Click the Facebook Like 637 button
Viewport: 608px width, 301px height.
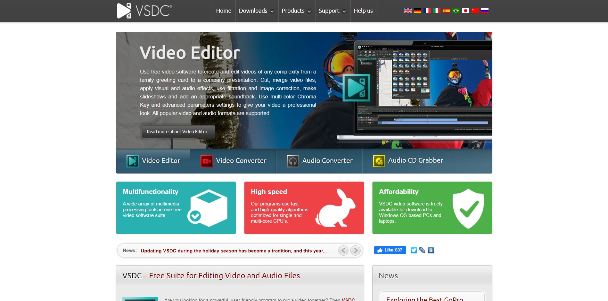390,250
